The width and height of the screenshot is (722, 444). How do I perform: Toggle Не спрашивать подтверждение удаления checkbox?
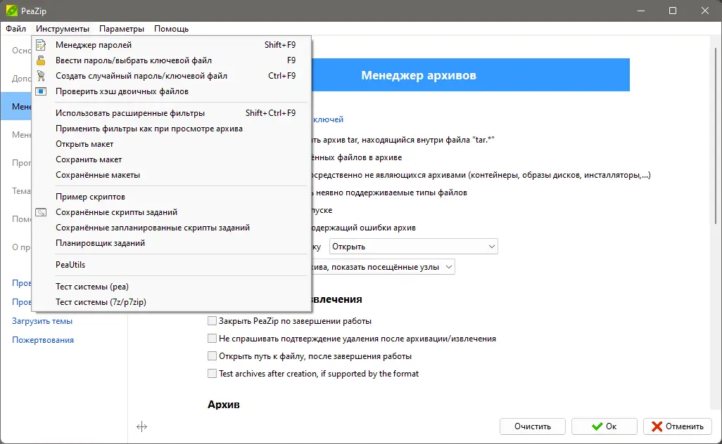[x=212, y=339]
